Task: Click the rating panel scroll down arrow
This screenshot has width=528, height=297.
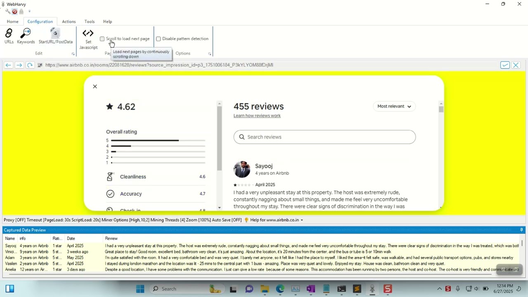Action: point(219,207)
